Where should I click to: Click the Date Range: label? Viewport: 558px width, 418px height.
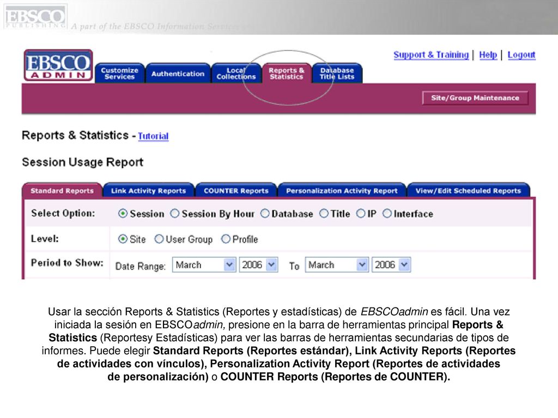tap(141, 266)
